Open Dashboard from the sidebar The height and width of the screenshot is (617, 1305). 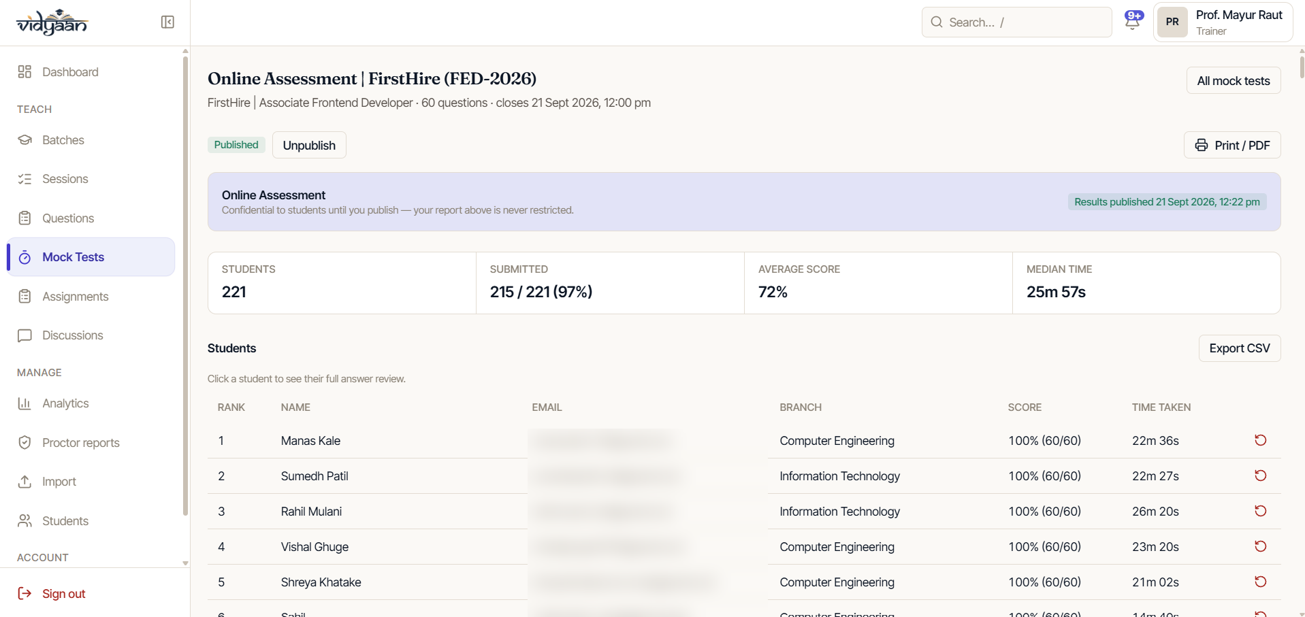(91, 72)
